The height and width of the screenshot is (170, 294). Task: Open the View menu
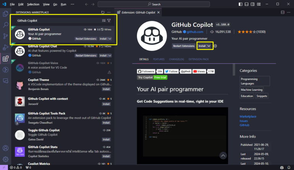[46, 4]
